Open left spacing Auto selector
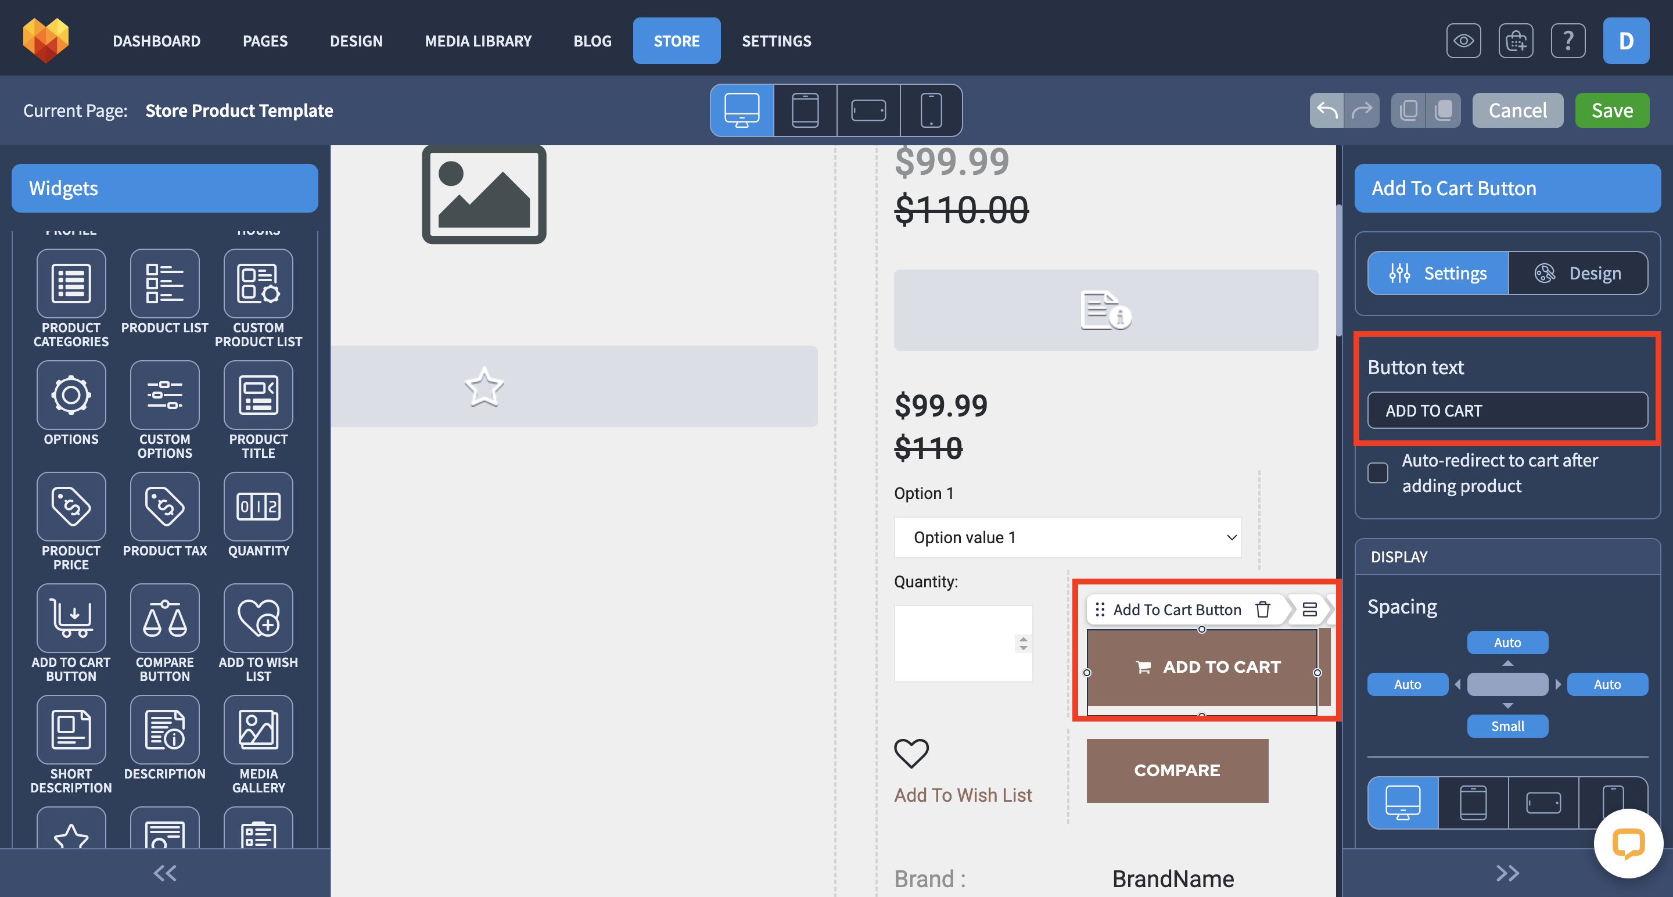 pyautogui.click(x=1408, y=684)
